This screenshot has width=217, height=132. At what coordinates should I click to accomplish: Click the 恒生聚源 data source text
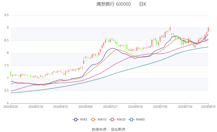[118, 129]
